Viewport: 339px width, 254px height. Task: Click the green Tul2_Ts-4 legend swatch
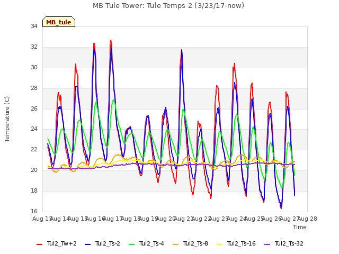tap(132, 244)
